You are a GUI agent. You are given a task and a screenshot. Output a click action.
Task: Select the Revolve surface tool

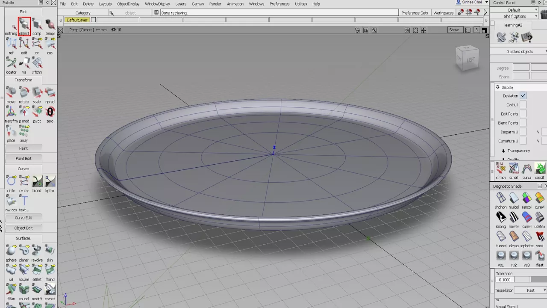37,252
